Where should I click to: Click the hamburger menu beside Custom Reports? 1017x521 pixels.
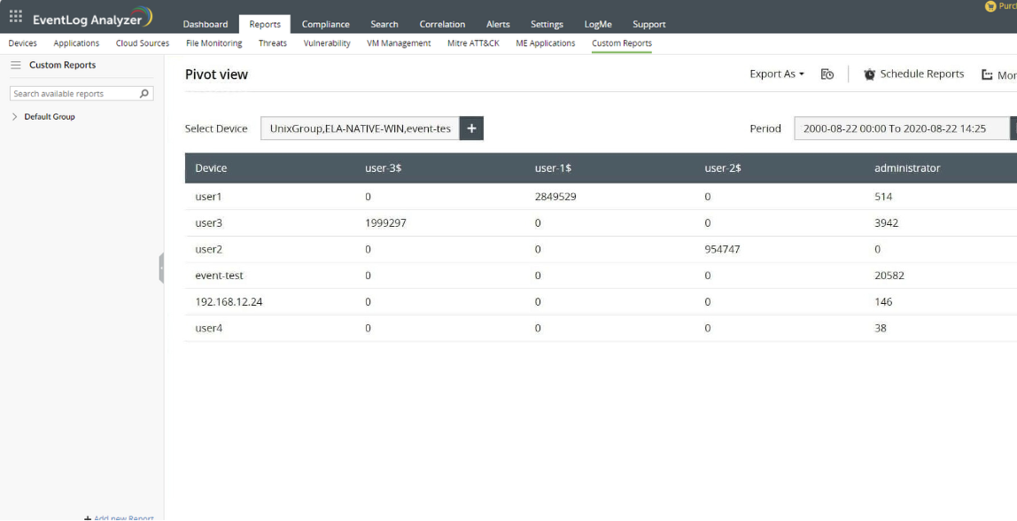pyautogui.click(x=15, y=65)
